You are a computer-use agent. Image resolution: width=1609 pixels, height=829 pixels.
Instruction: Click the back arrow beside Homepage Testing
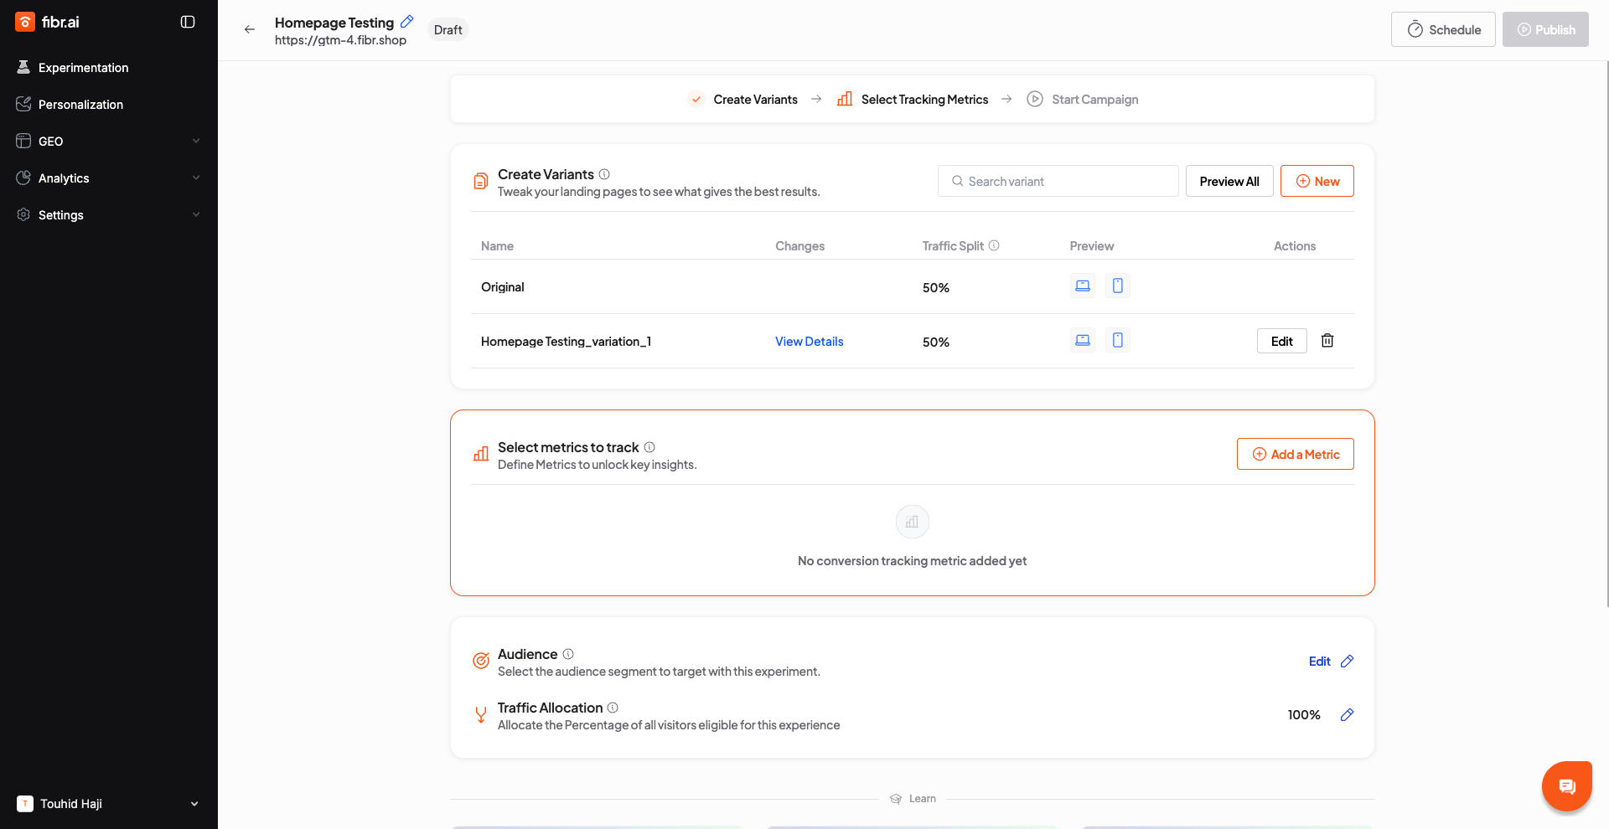click(250, 29)
